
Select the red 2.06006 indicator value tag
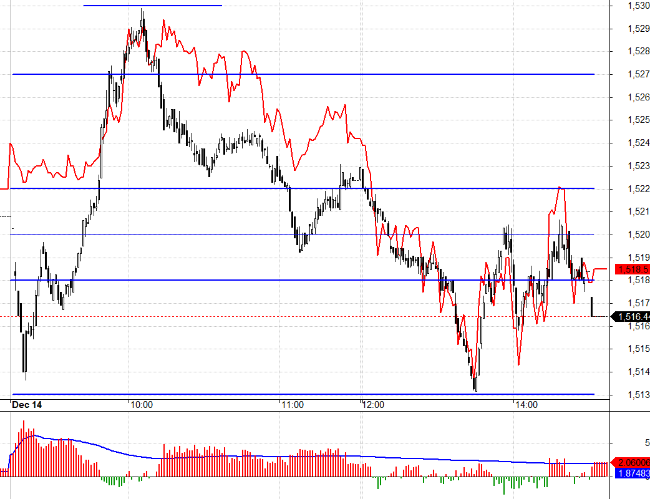(x=631, y=463)
